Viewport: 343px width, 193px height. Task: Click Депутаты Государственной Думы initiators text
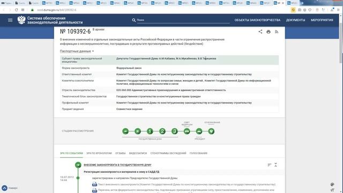click(166, 58)
